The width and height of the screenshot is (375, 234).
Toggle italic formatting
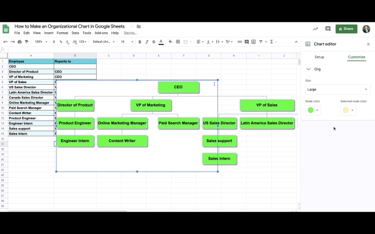[x=147, y=42]
